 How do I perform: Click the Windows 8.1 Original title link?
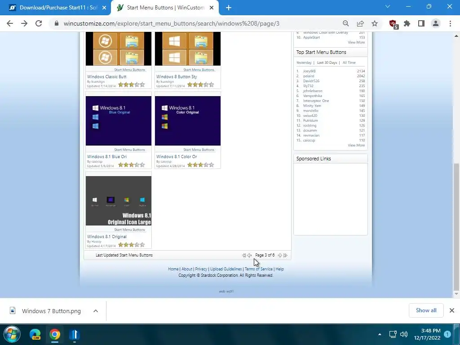[x=107, y=236]
